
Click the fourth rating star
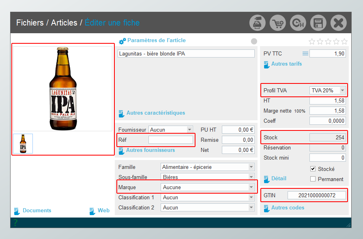click(336, 41)
